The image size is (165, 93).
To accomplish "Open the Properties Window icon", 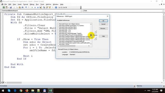I will (47, 7).
